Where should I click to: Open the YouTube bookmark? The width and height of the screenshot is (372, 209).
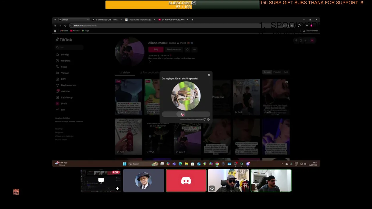(75, 31)
